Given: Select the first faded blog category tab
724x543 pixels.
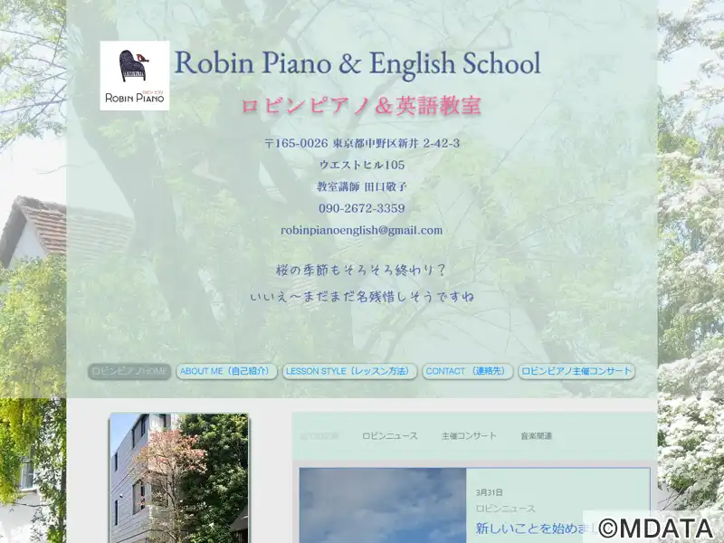Looking at the screenshot, I should (x=319, y=436).
